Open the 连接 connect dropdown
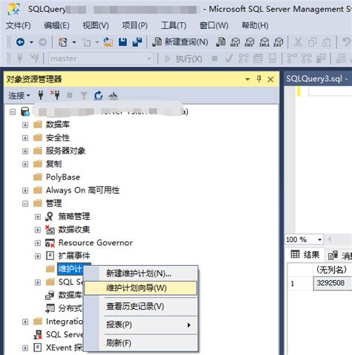 [x=19, y=95]
